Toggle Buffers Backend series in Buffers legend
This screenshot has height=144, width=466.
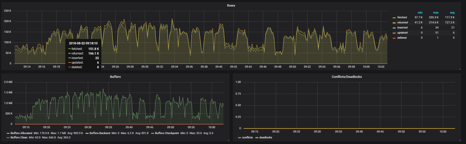point(100,133)
